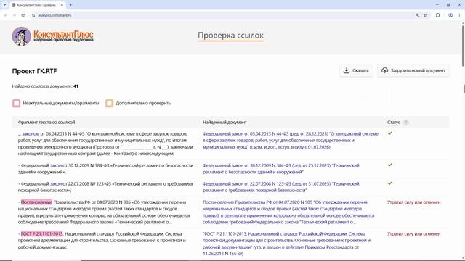Click the Статус help question icon

(x=406, y=123)
